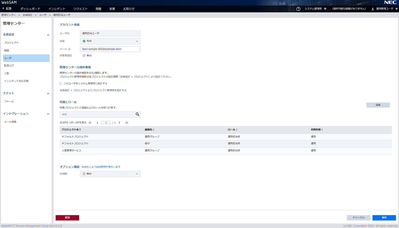This screenshot has width=399, height=228.
Task: Sort by プロジェクト名 column
Action: [x=71, y=129]
